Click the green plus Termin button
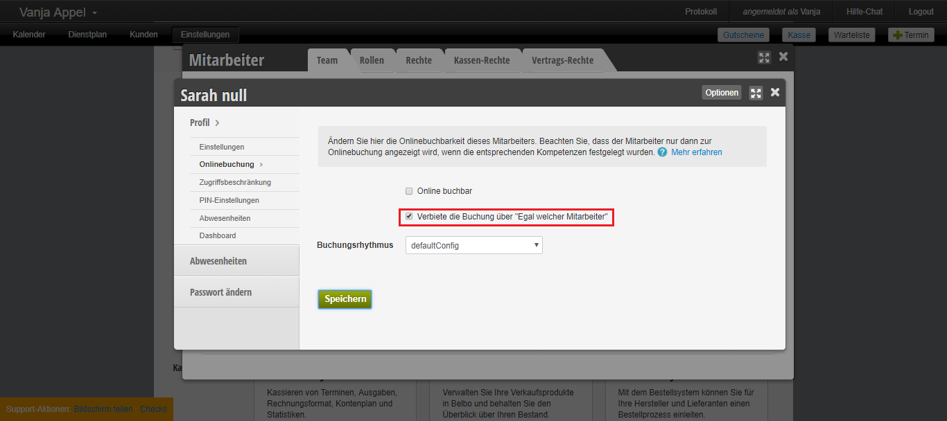 (x=911, y=35)
